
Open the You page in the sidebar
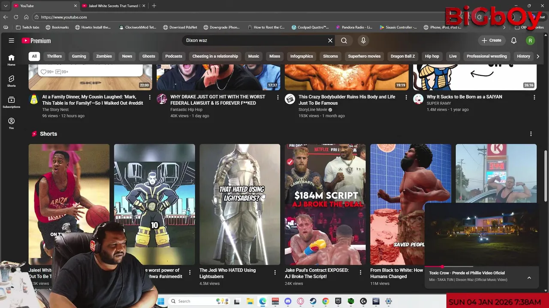click(11, 124)
